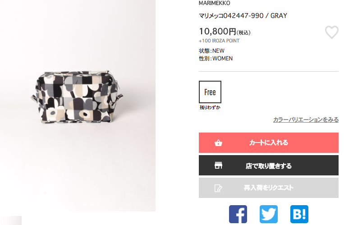Click 店で取り置きする reserve button
The height and width of the screenshot is (225, 344).
[x=269, y=165]
